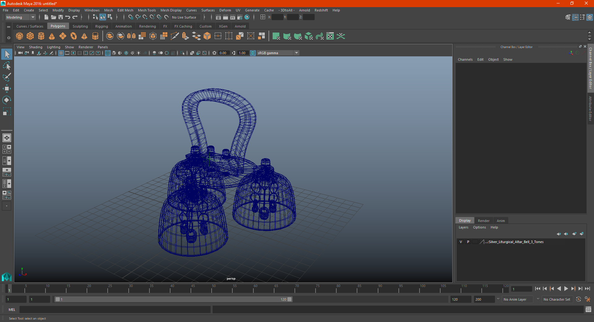The height and width of the screenshot is (322, 594).
Task: Toggle visibility V box of Silver_Liturgical layer
Action: [461, 242]
